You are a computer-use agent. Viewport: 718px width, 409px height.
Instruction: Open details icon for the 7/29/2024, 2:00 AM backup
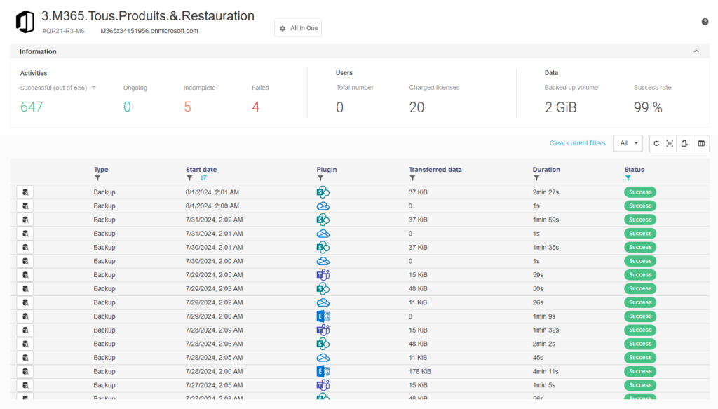pos(25,316)
